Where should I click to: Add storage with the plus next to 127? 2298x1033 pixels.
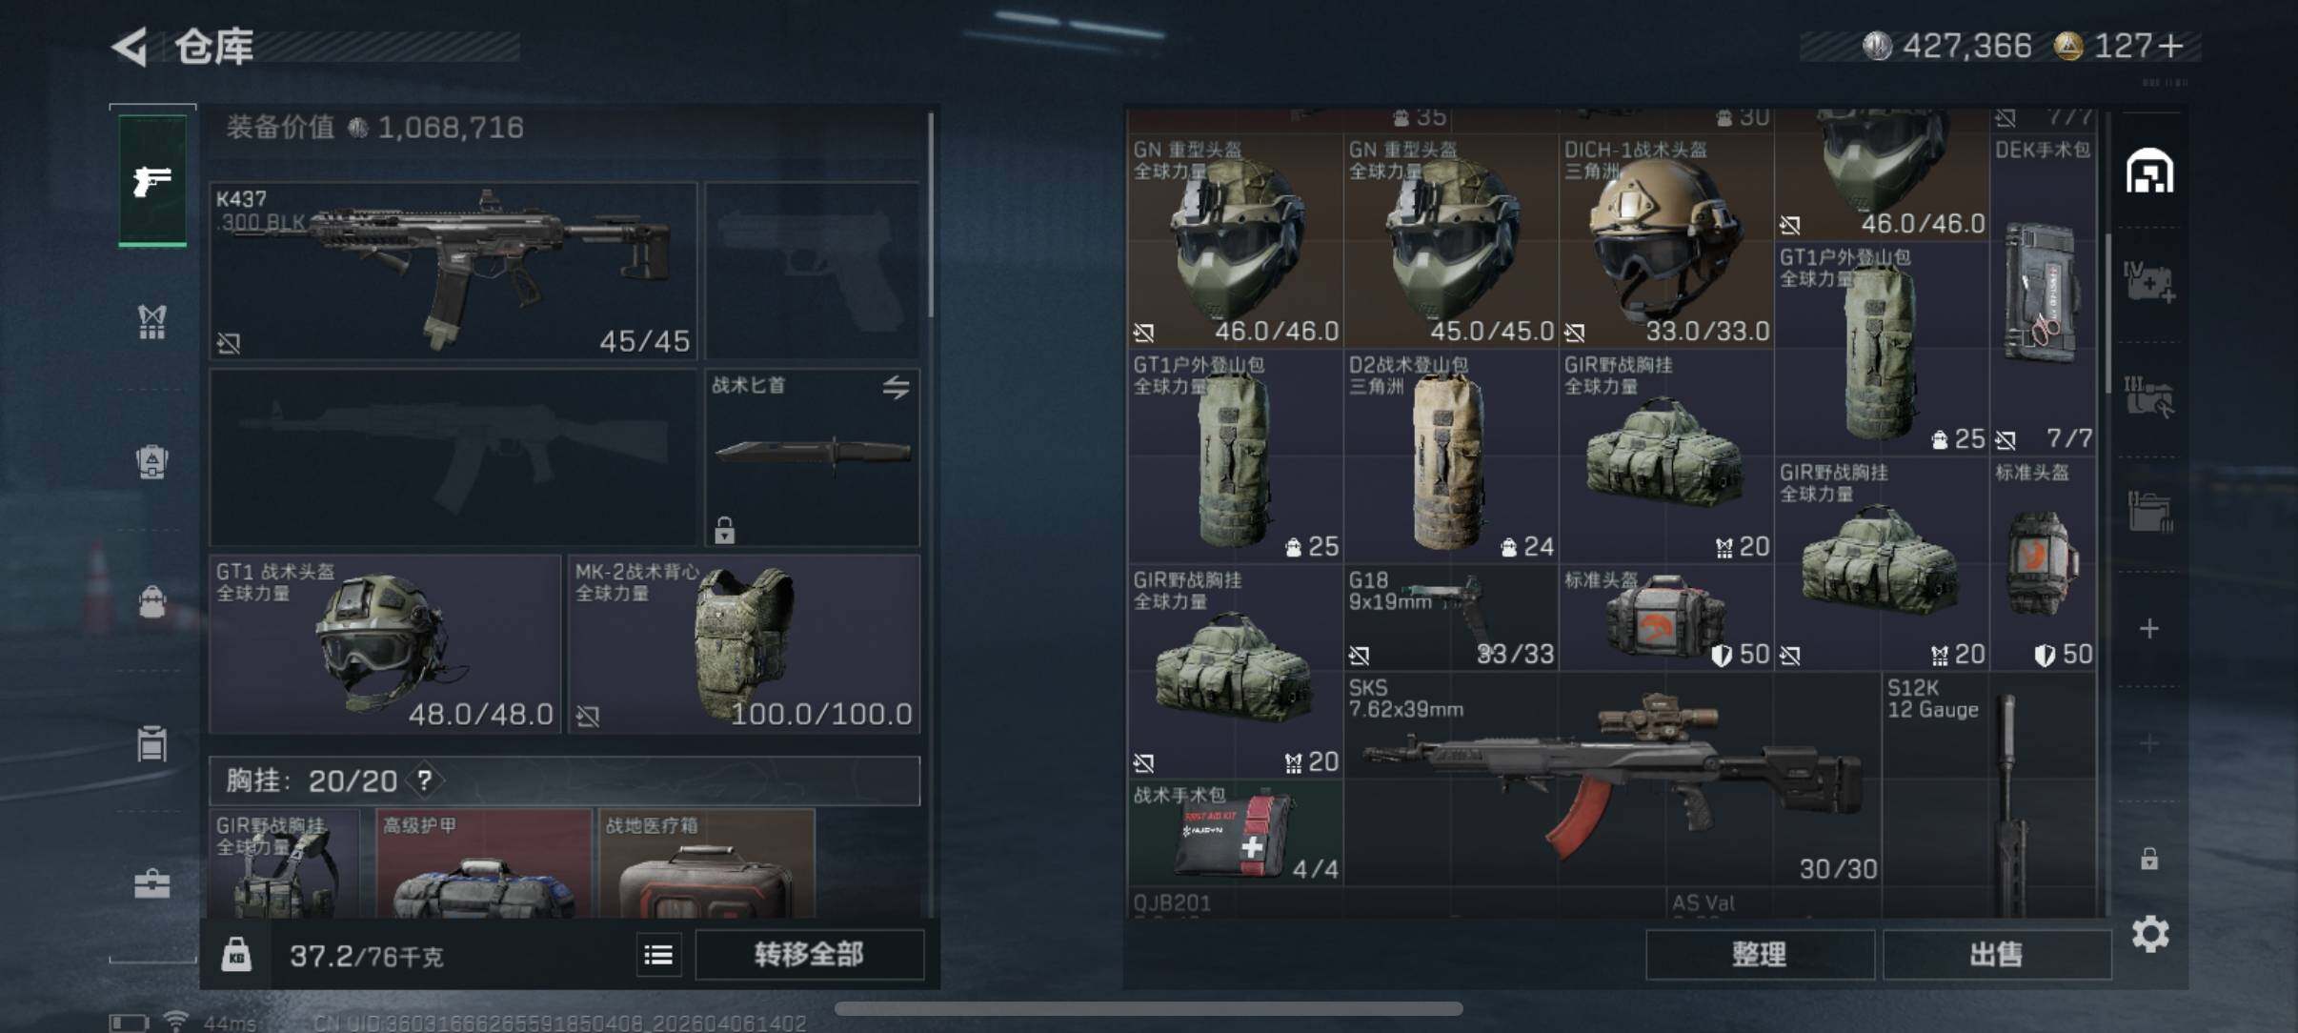(2171, 46)
